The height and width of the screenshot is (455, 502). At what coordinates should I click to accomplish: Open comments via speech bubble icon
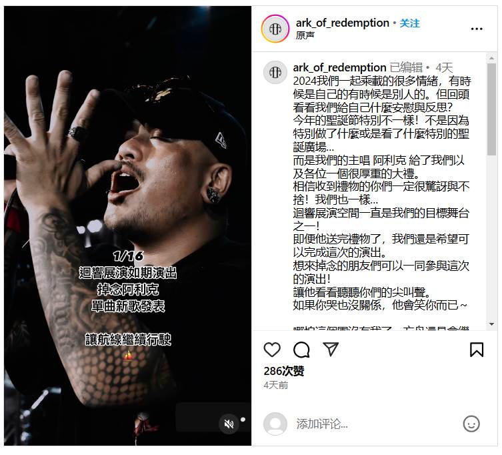pos(301,350)
